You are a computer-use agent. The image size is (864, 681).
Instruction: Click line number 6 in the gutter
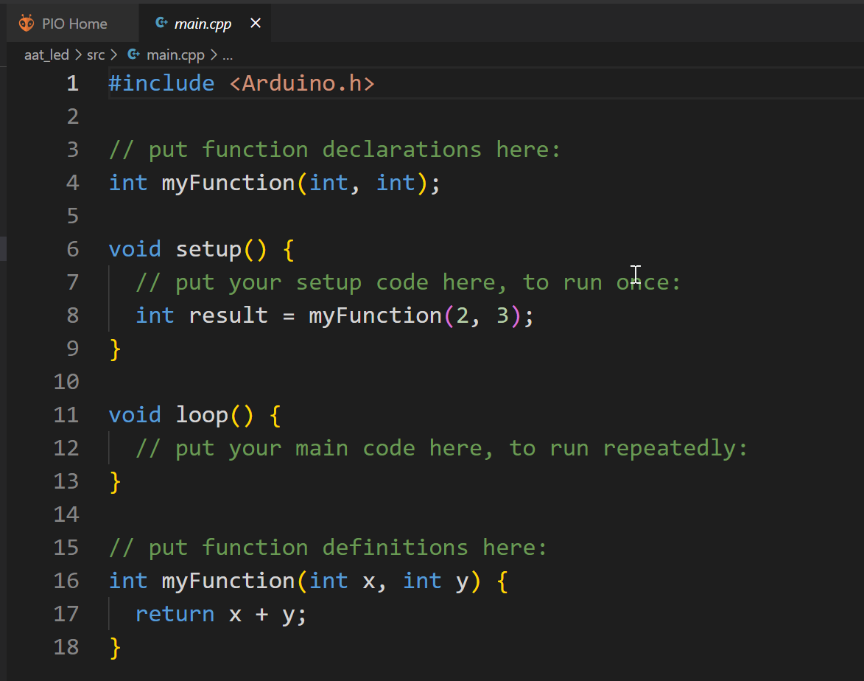point(73,249)
